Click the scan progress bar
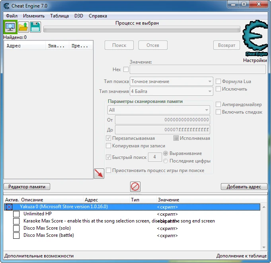 point(142,29)
